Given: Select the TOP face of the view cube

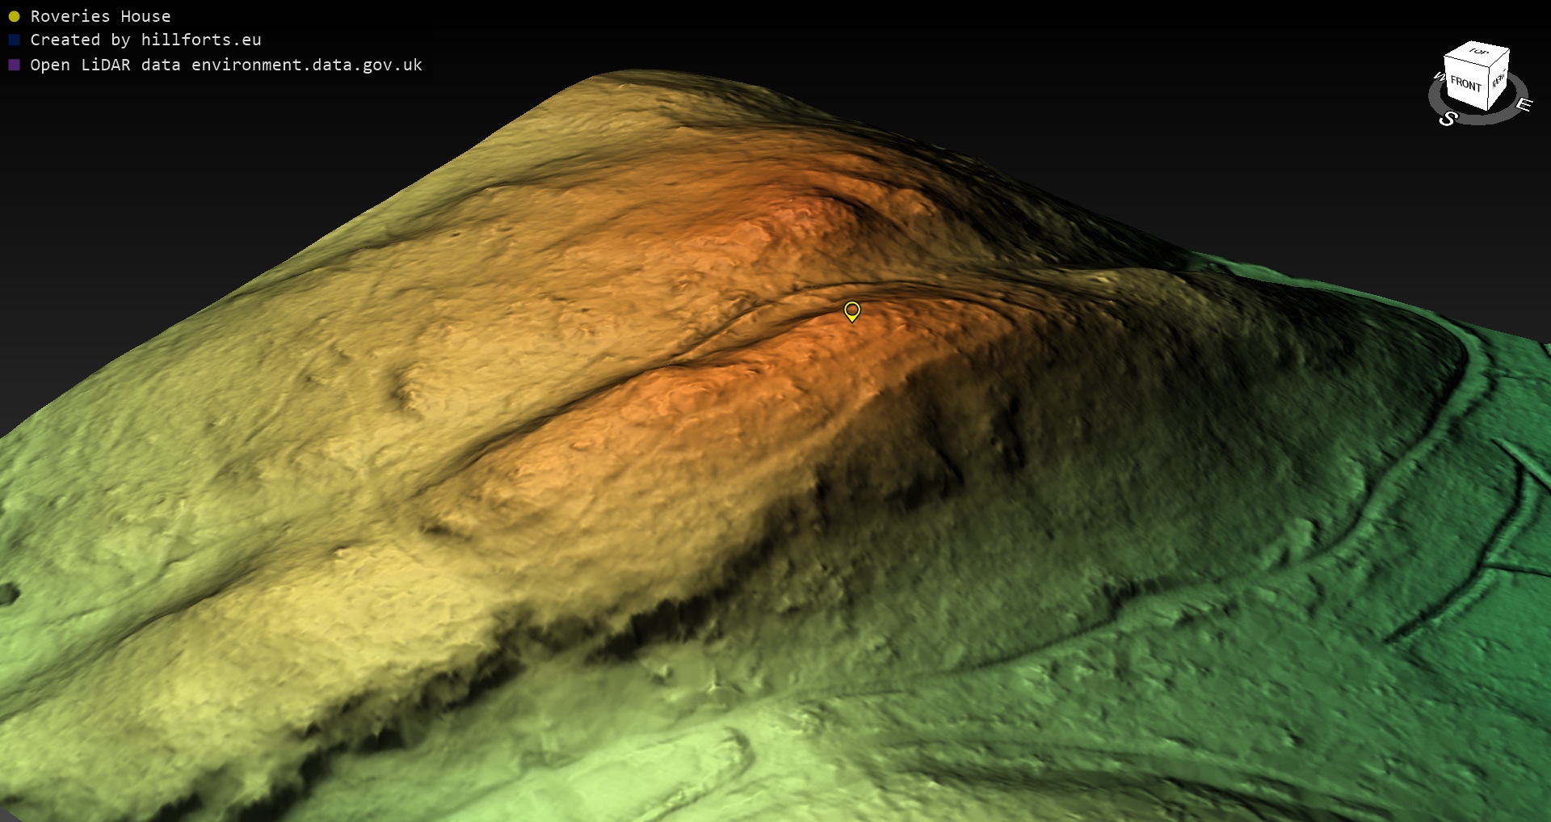Looking at the screenshot, I should [x=1478, y=53].
